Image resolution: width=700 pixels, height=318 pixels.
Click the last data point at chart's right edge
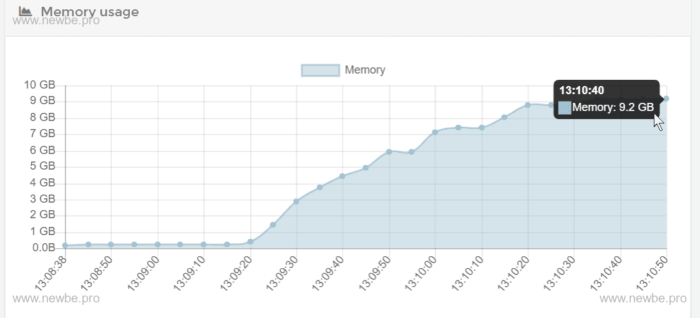pyautogui.click(x=666, y=99)
